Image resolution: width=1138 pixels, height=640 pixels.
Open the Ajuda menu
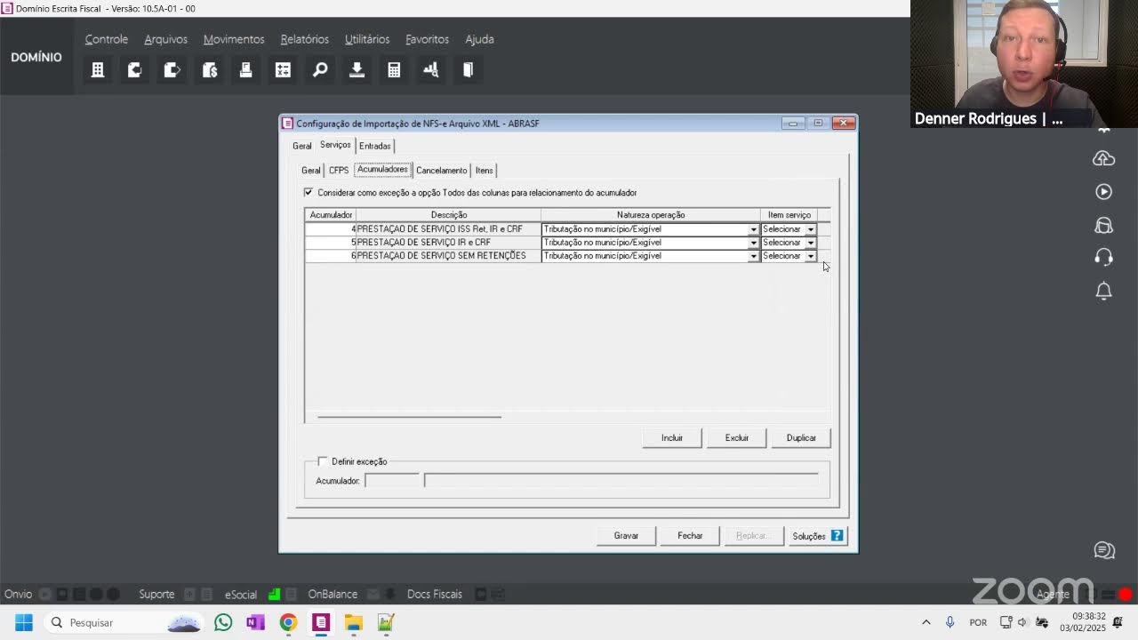(x=479, y=39)
